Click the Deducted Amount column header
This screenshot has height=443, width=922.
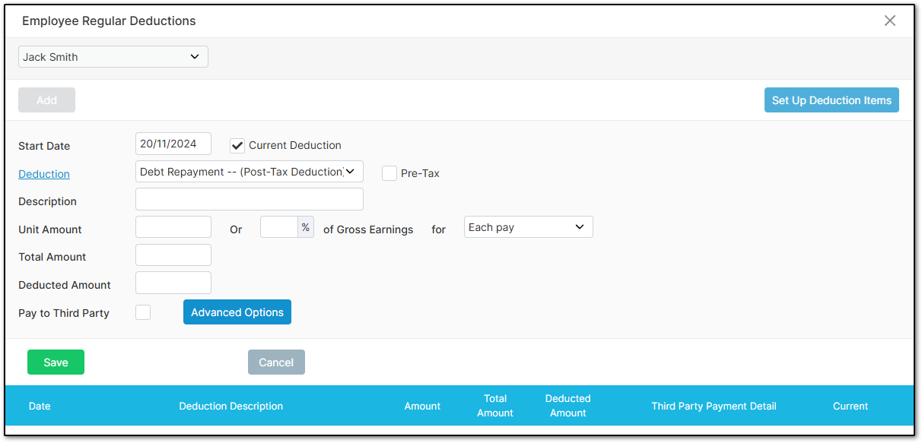[568, 406]
